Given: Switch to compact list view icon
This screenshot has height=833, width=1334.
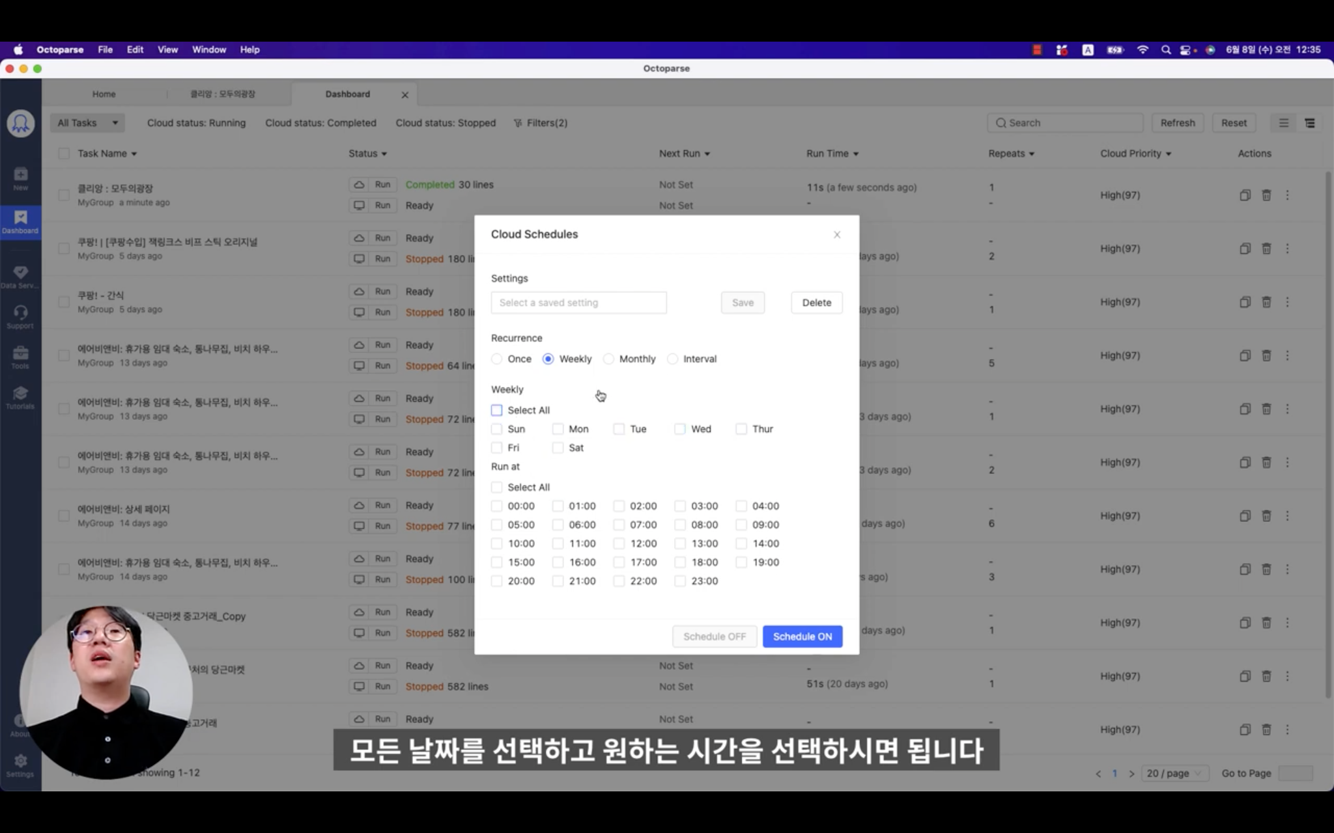Looking at the screenshot, I should click(x=1284, y=123).
